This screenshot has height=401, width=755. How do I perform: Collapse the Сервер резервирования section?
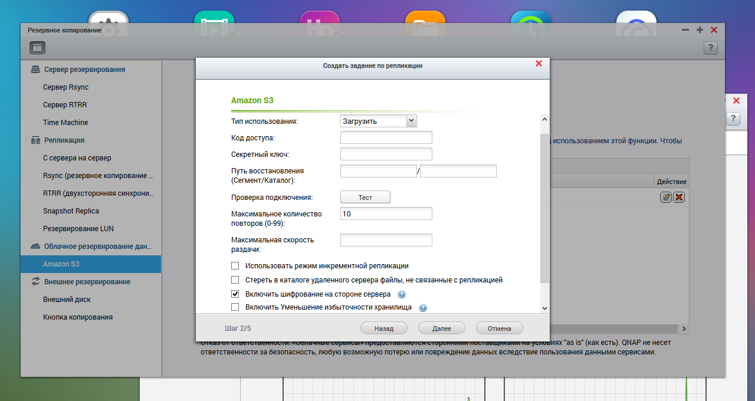click(x=84, y=69)
